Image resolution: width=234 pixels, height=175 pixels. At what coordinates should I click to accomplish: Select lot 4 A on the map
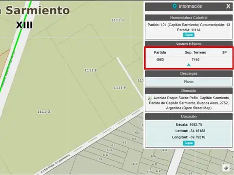coord(165,150)
